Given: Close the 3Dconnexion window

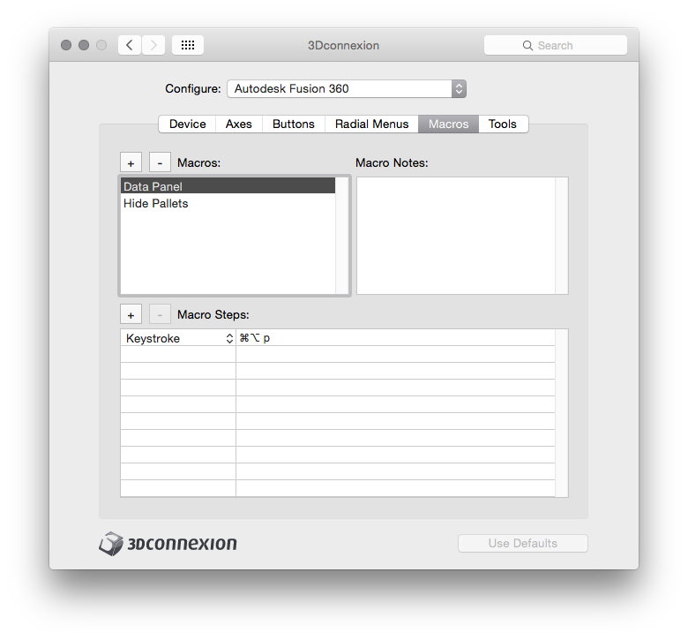Looking at the screenshot, I should click(66, 45).
